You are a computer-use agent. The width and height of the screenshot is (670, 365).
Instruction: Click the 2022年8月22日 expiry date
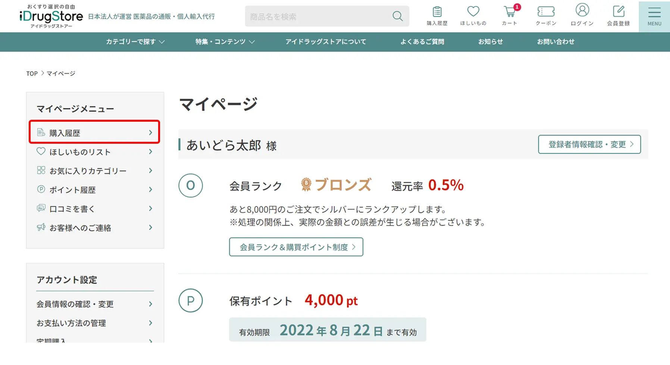[331, 330]
